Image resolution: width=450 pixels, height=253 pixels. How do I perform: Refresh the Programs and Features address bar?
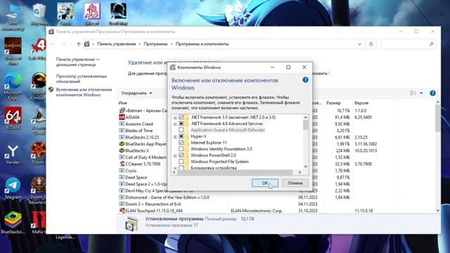[x=371, y=44]
